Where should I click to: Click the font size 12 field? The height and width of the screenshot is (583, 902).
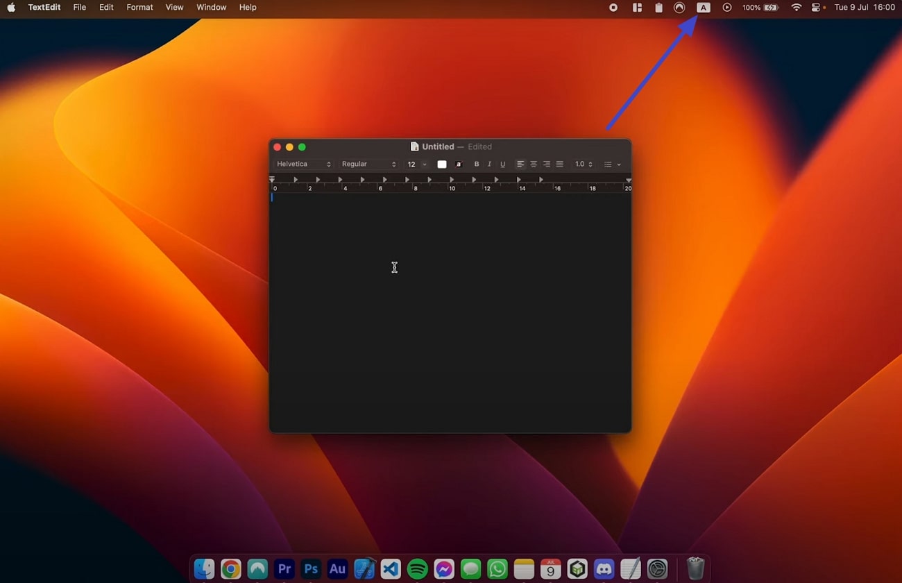[412, 164]
